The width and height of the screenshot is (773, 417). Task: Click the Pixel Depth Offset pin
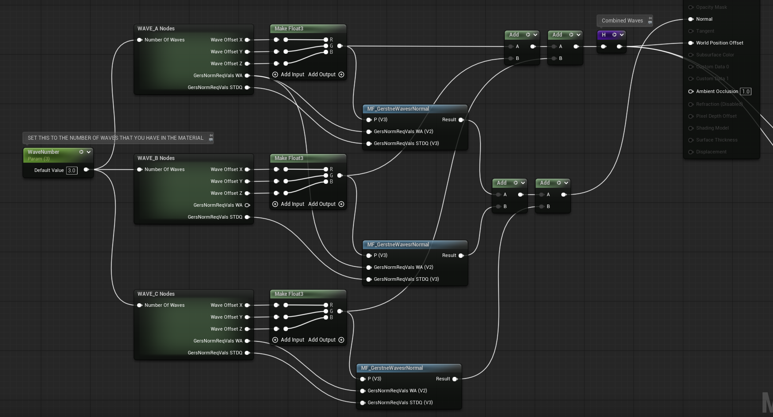click(691, 116)
